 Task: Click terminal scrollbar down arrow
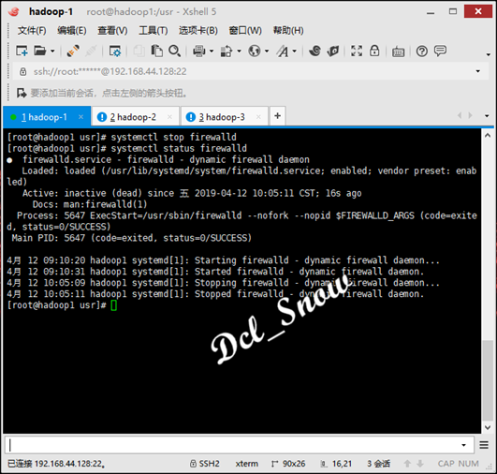click(x=488, y=427)
